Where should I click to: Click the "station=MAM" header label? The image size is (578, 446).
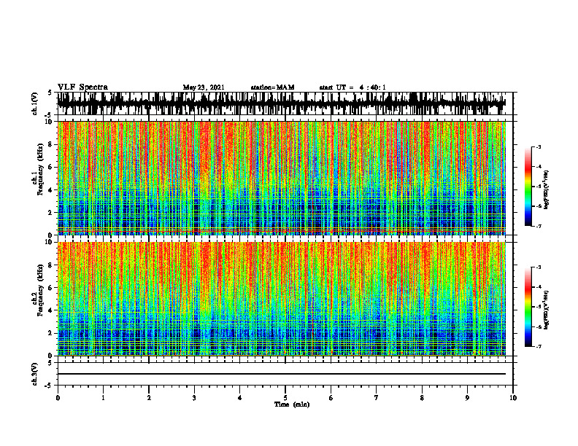[x=272, y=87]
